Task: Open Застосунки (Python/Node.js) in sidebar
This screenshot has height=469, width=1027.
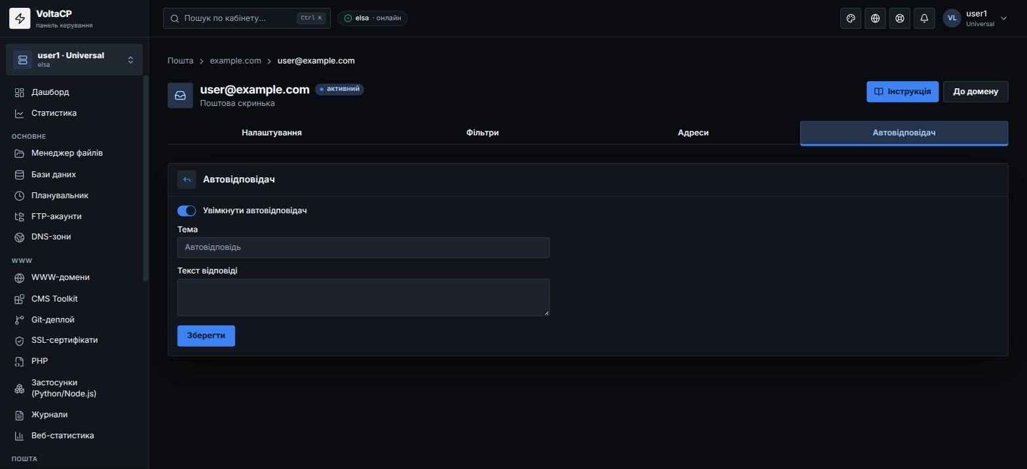Action: coord(74,389)
